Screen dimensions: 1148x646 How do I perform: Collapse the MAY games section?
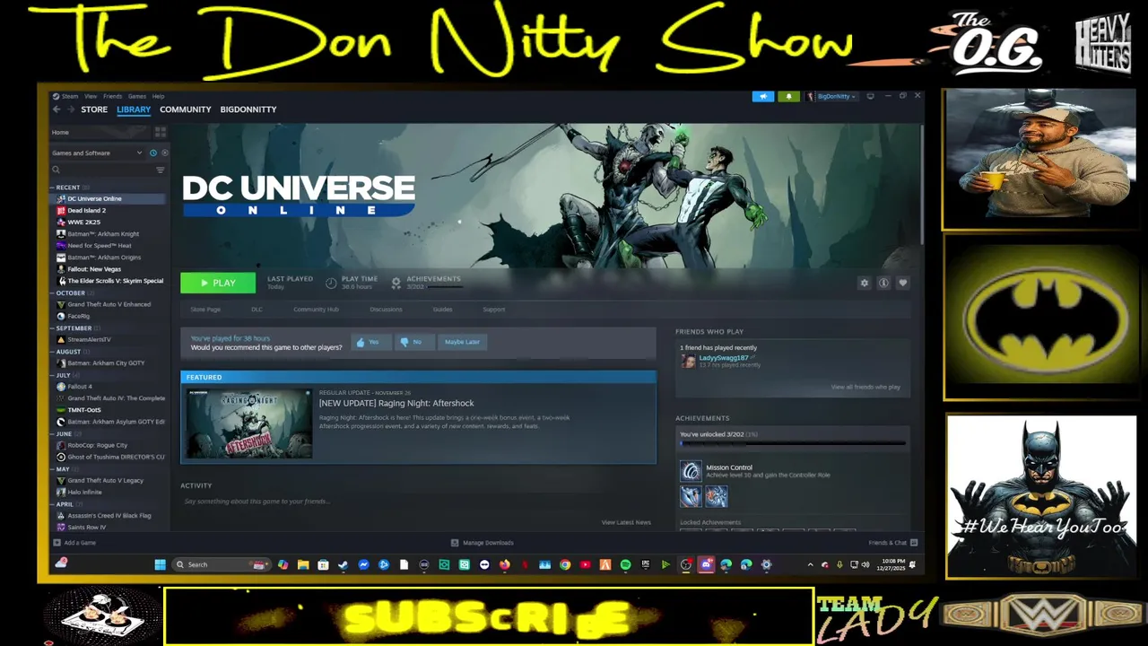(x=52, y=469)
